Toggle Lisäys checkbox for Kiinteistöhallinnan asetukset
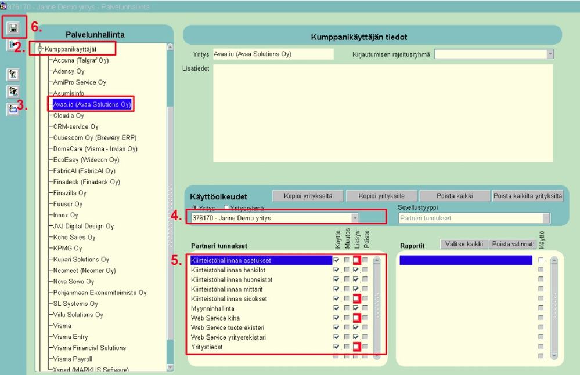 (x=356, y=260)
